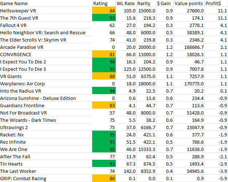Select orange rating cell 83
Image resolution: width=228 pixels, height=182 pixels.
pyautogui.click(x=104, y=105)
